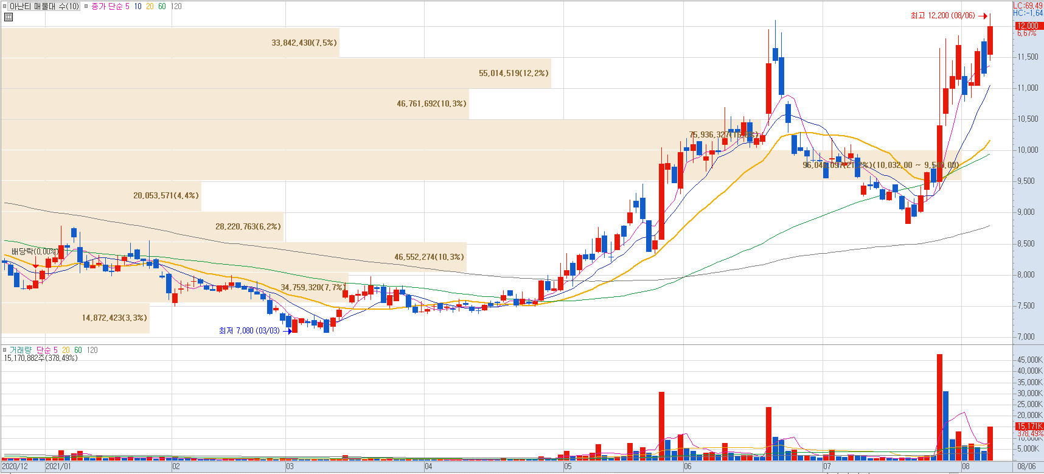Viewport: 1044px width, 474px height.
Task: Select the green 60-day price moving average label
Action: [162, 7]
